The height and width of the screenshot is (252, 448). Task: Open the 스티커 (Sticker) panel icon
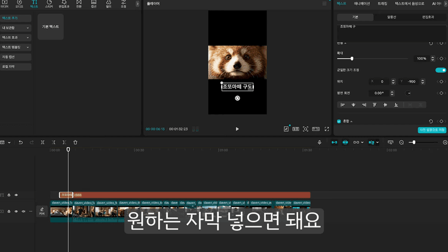click(48, 4)
